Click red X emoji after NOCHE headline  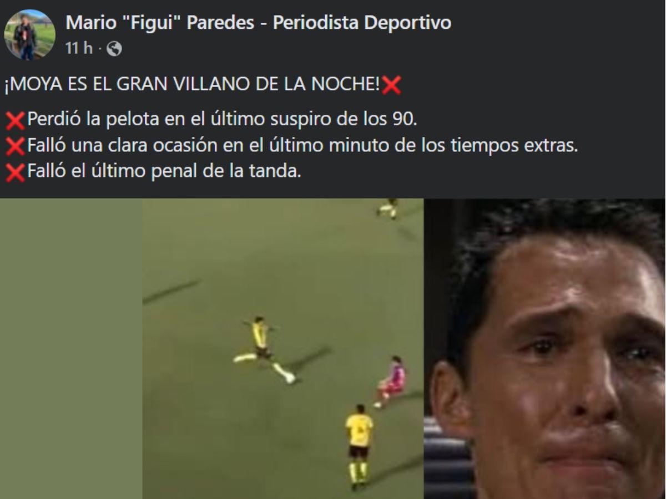coord(392,86)
